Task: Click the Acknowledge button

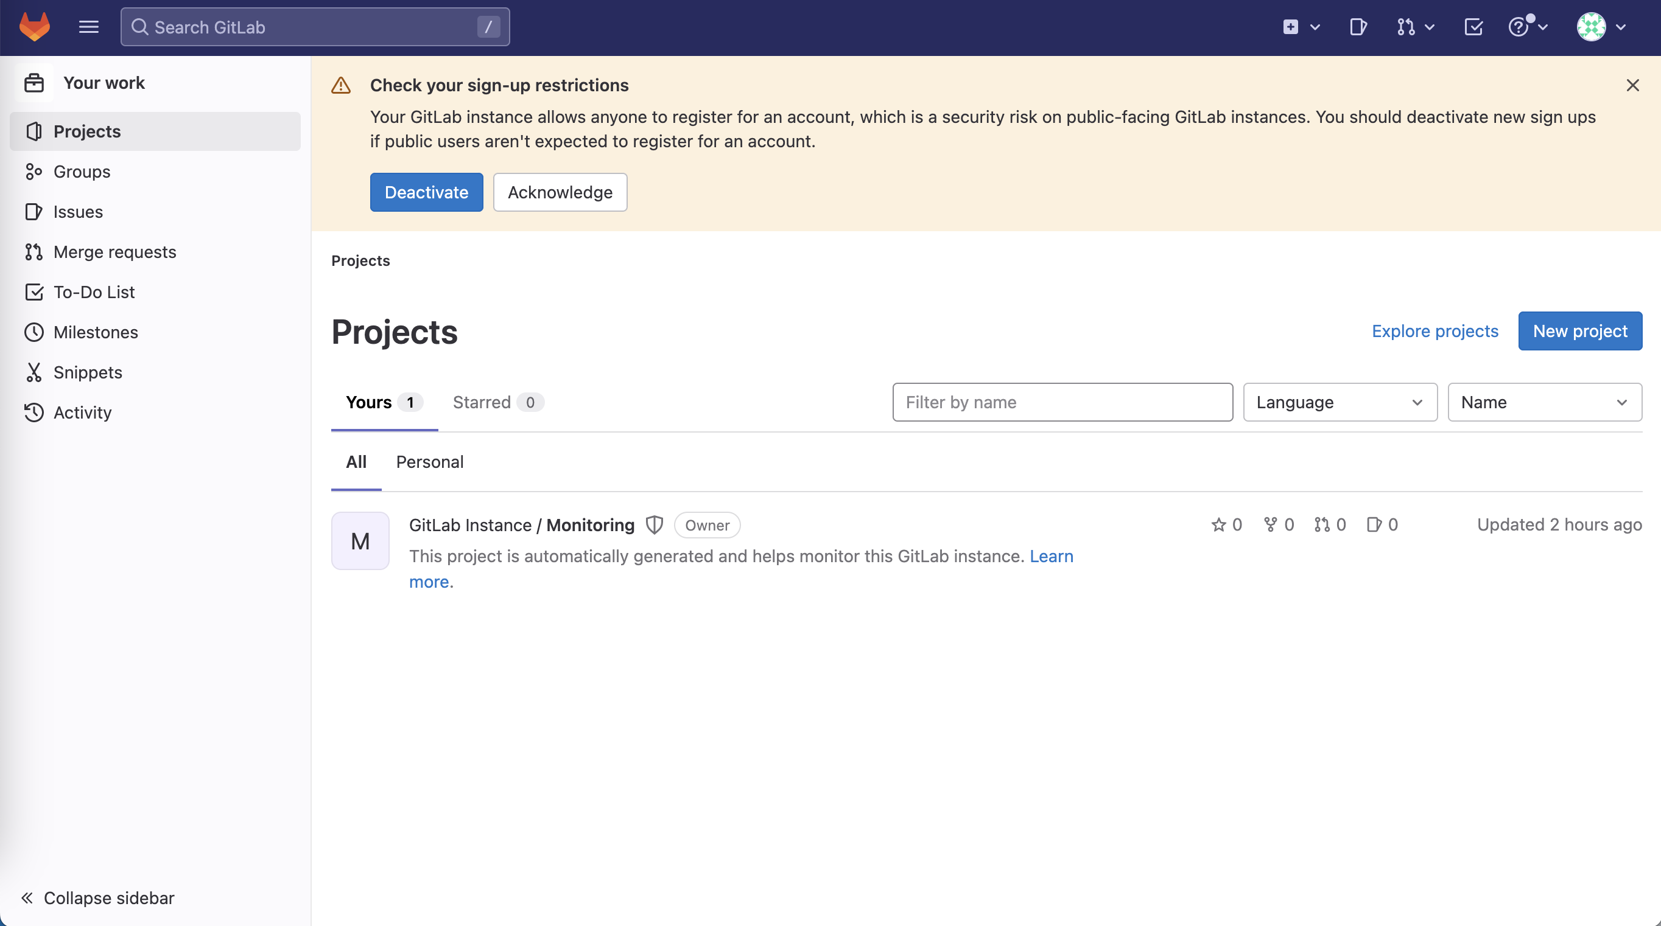Action: [x=560, y=192]
